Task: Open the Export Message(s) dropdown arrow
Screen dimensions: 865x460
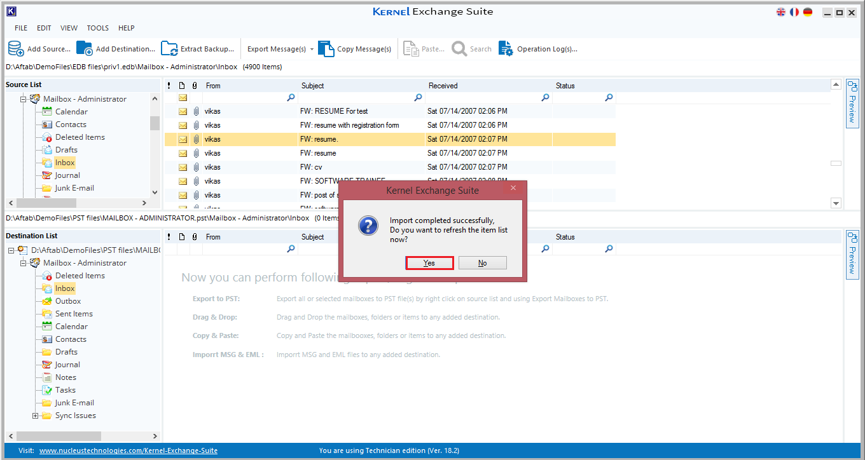Action: pos(312,50)
